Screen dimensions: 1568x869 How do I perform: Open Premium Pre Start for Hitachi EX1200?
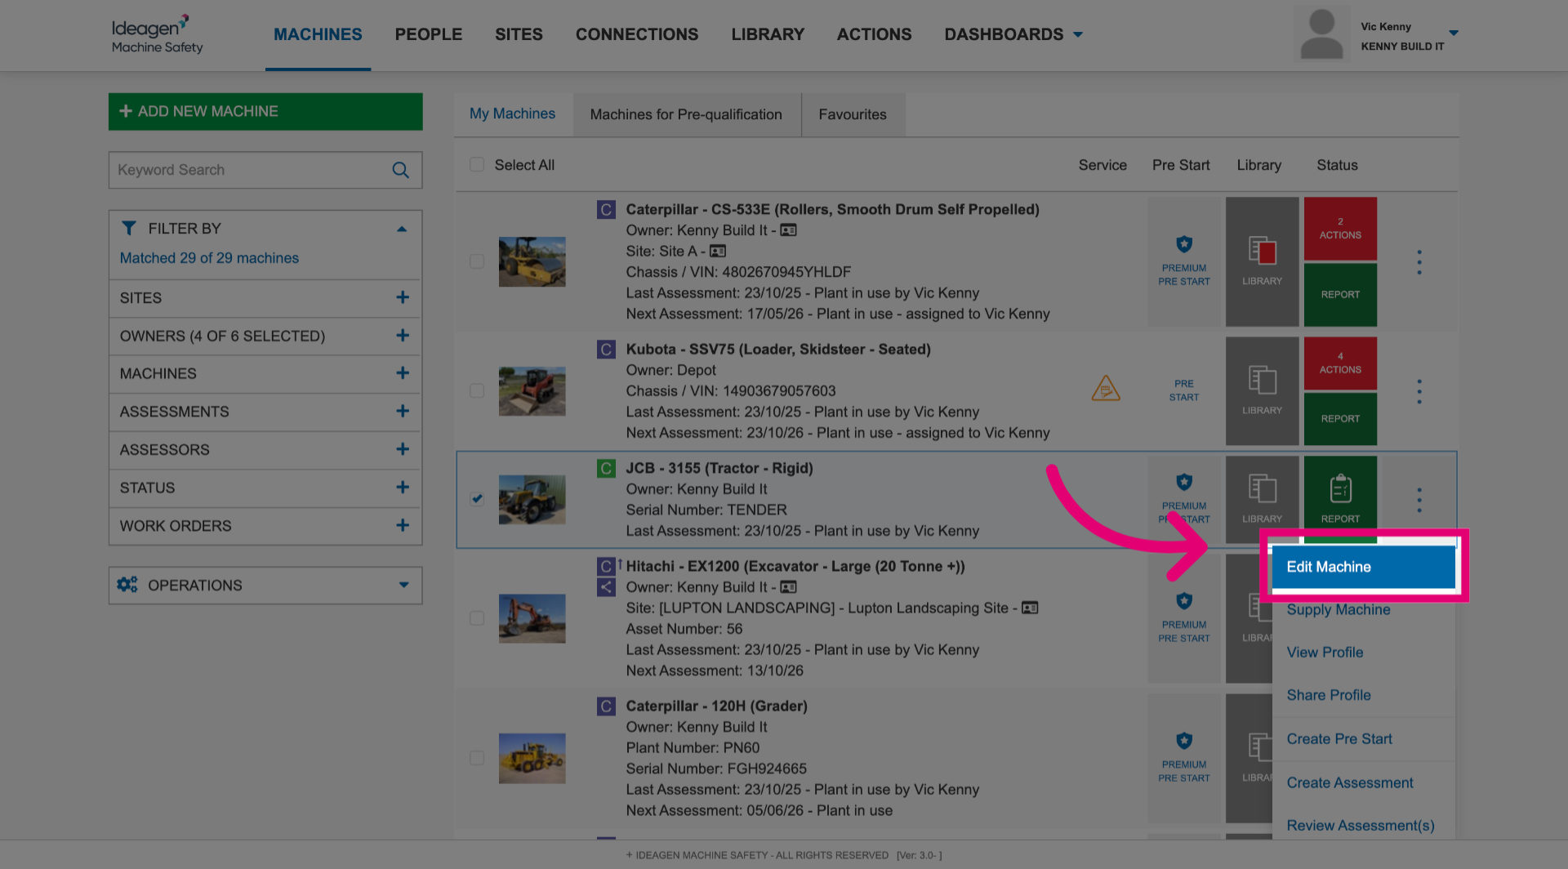[x=1184, y=618]
